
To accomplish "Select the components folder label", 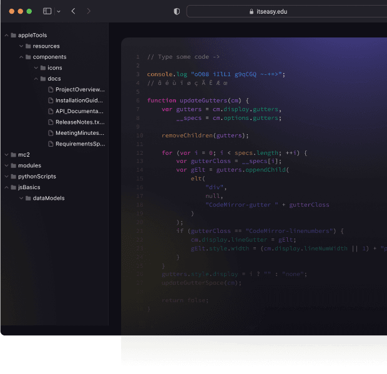I will tap(49, 57).
